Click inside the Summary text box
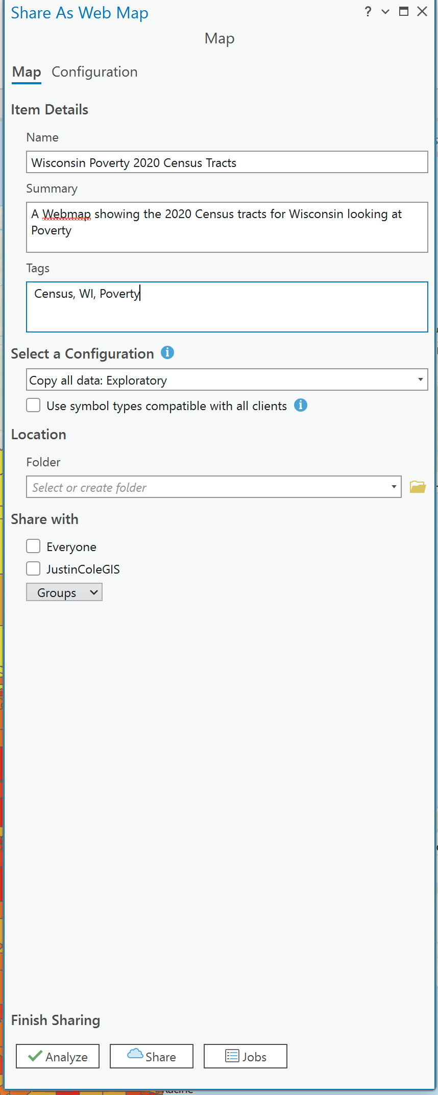 (227, 227)
